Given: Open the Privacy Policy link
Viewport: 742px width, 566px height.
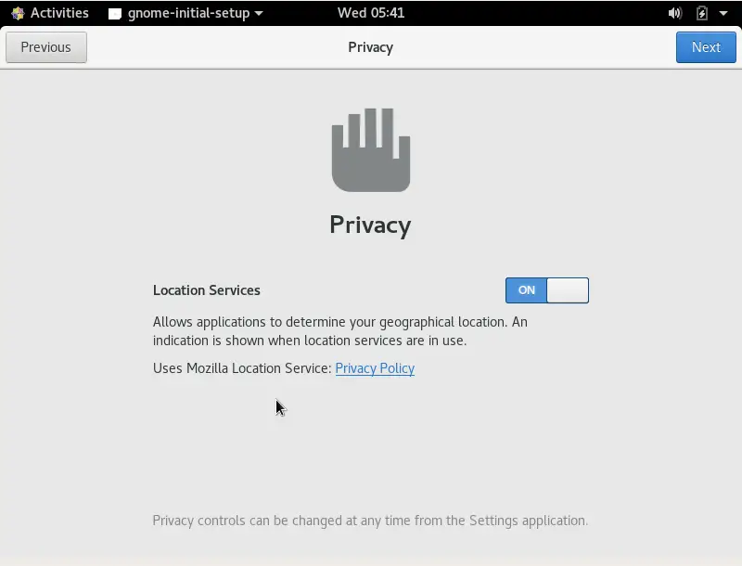Looking at the screenshot, I should [x=375, y=368].
